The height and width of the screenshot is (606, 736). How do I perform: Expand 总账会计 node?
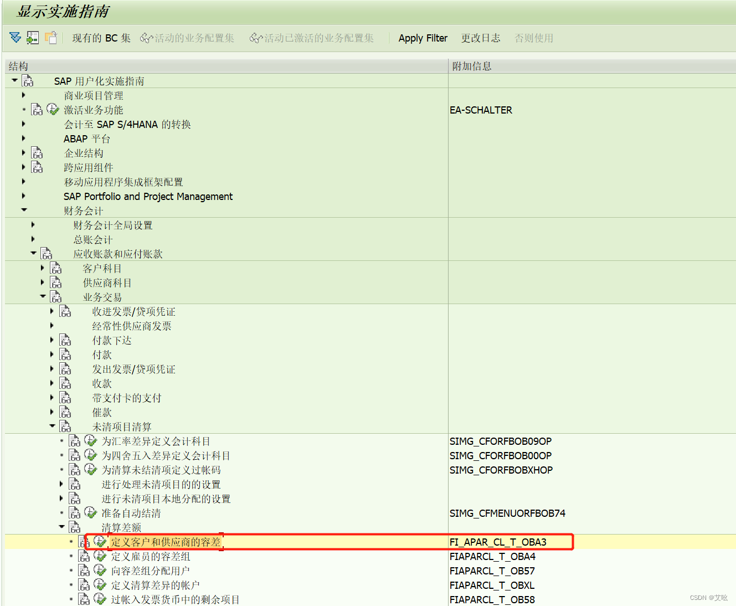tap(33, 239)
